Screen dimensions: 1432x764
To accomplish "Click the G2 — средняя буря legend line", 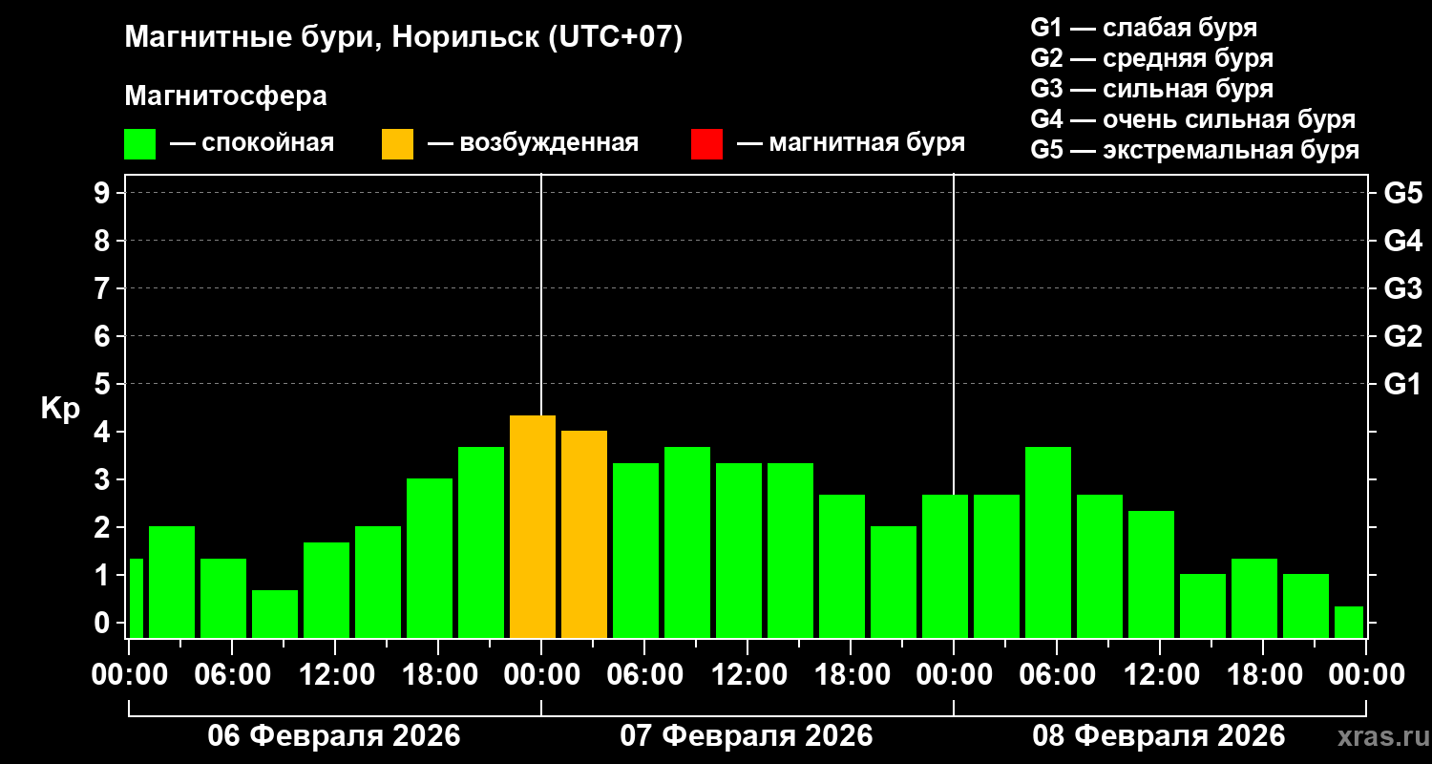I will 1152,58.
